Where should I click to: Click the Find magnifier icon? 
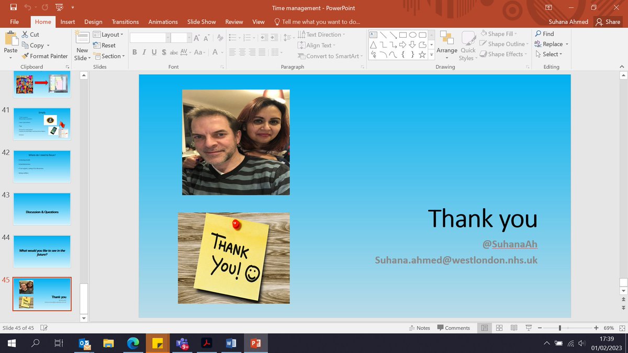point(538,34)
